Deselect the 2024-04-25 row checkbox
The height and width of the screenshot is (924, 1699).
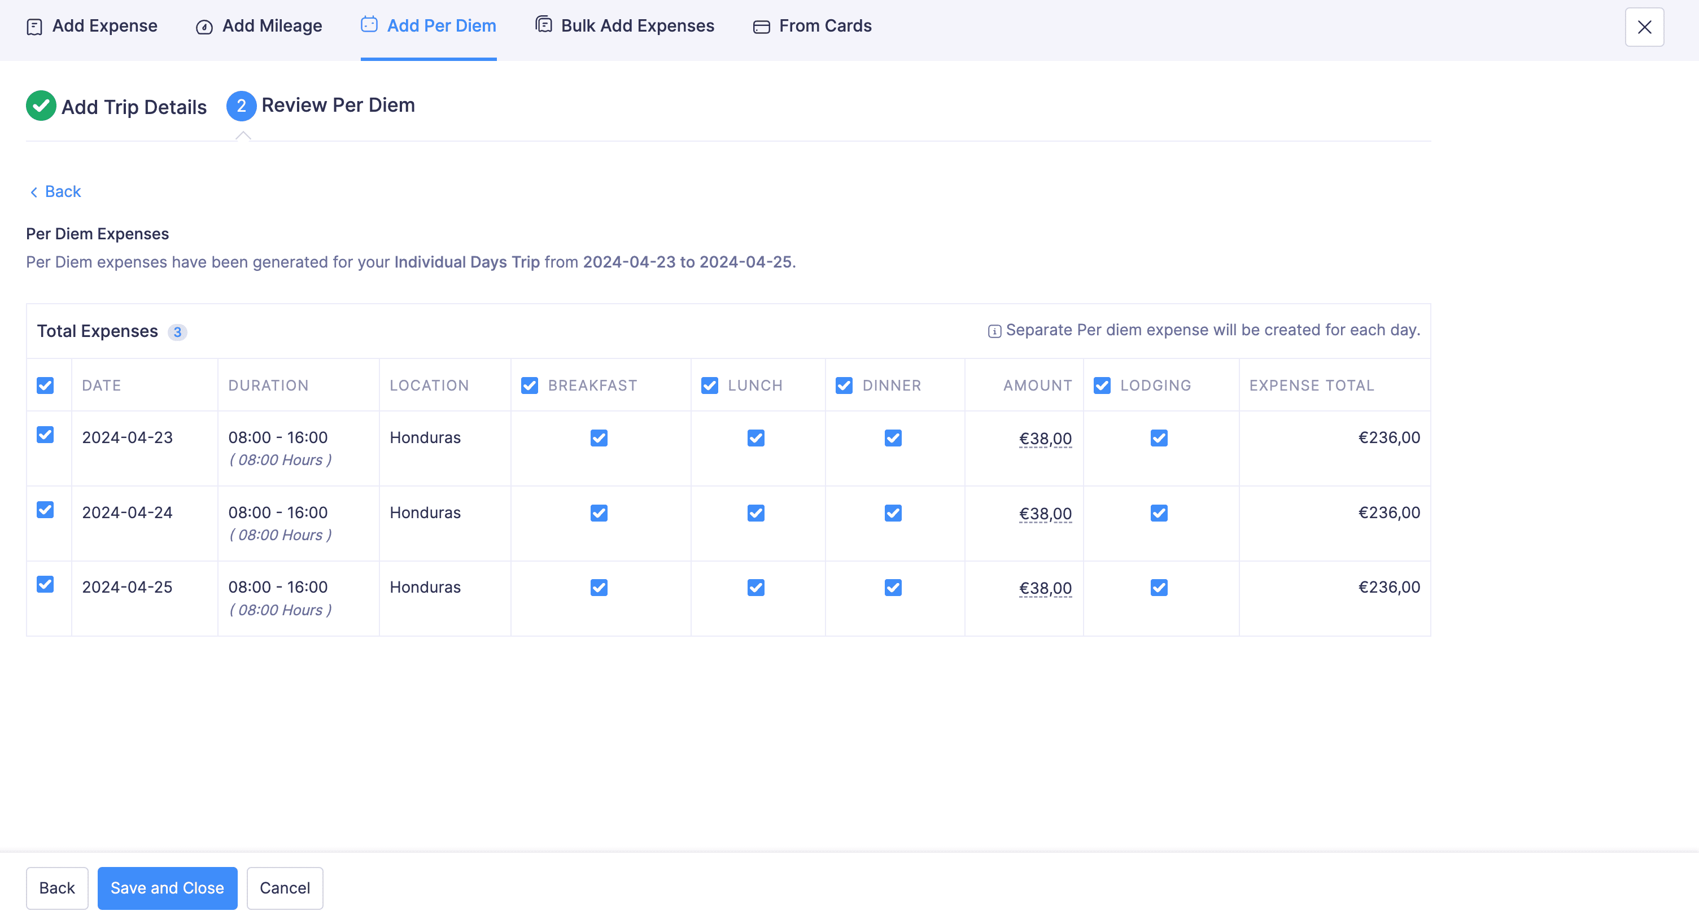pyautogui.click(x=45, y=584)
